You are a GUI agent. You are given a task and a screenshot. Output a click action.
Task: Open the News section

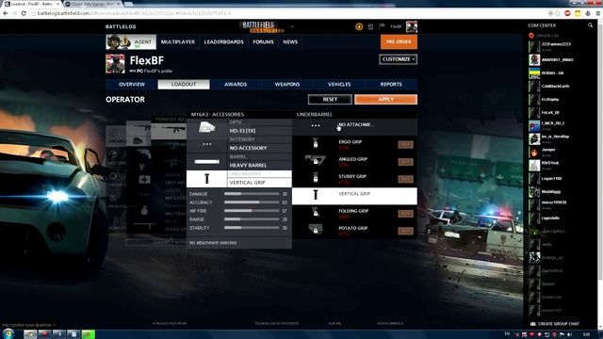[x=290, y=41]
